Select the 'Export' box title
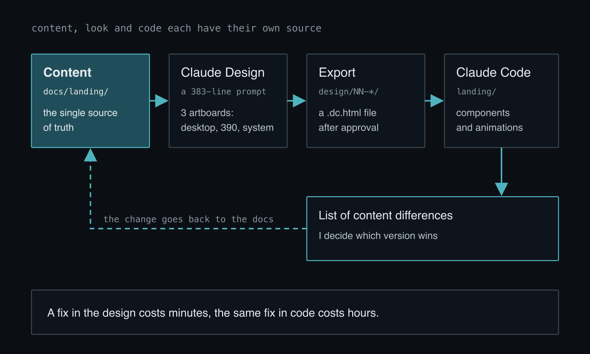590x354 pixels. pos(337,73)
